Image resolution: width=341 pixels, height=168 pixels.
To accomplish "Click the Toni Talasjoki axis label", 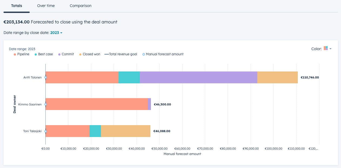I will 32,131.
